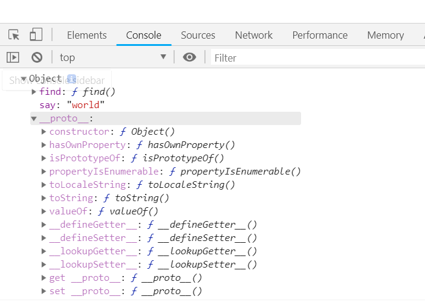The image size is (425, 302).
Task: Click the blue info badge beside Object
Action: [71, 79]
